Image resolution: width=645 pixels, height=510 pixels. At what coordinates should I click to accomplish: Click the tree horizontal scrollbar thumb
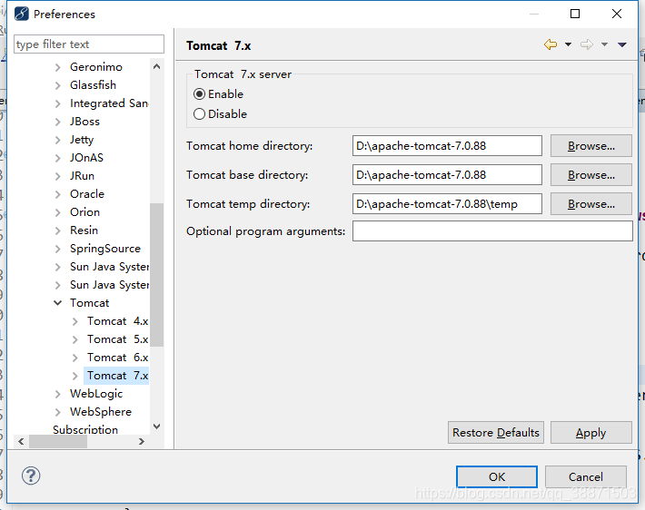click(58, 441)
